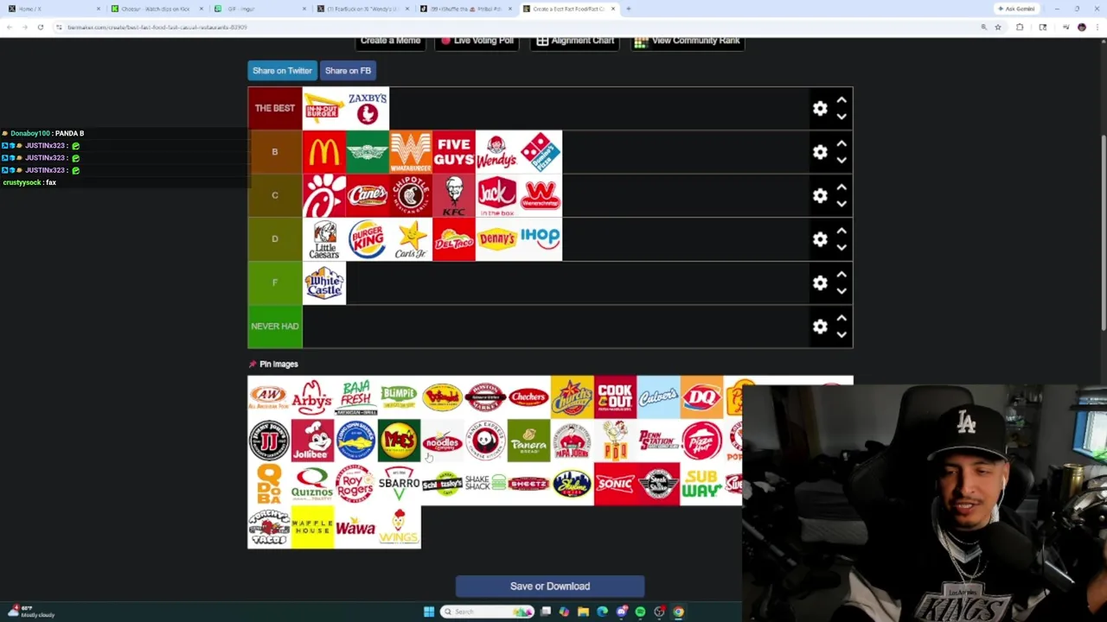Screen dimensions: 1107x622
Task: Open settings gear for NEVER HAD tier
Action: pos(820,327)
